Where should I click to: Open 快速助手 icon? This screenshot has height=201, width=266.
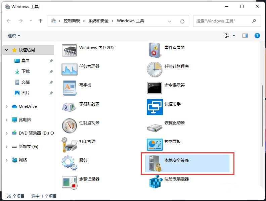[x=154, y=107]
